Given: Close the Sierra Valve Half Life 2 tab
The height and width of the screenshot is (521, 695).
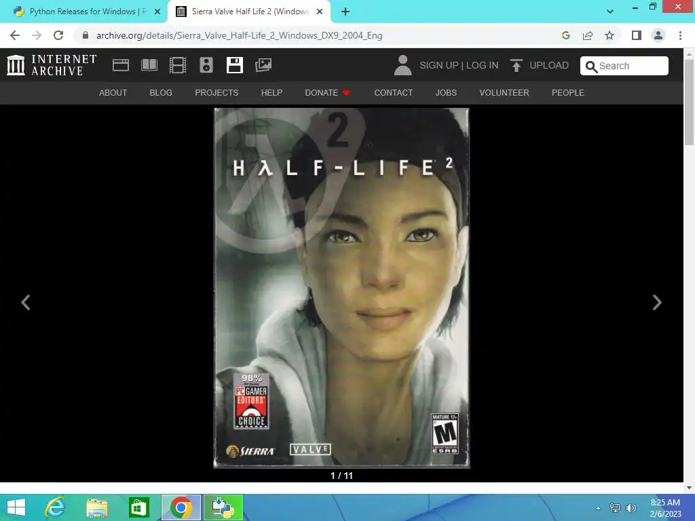Looking at the screenshot, I should [x=320, y=12].
